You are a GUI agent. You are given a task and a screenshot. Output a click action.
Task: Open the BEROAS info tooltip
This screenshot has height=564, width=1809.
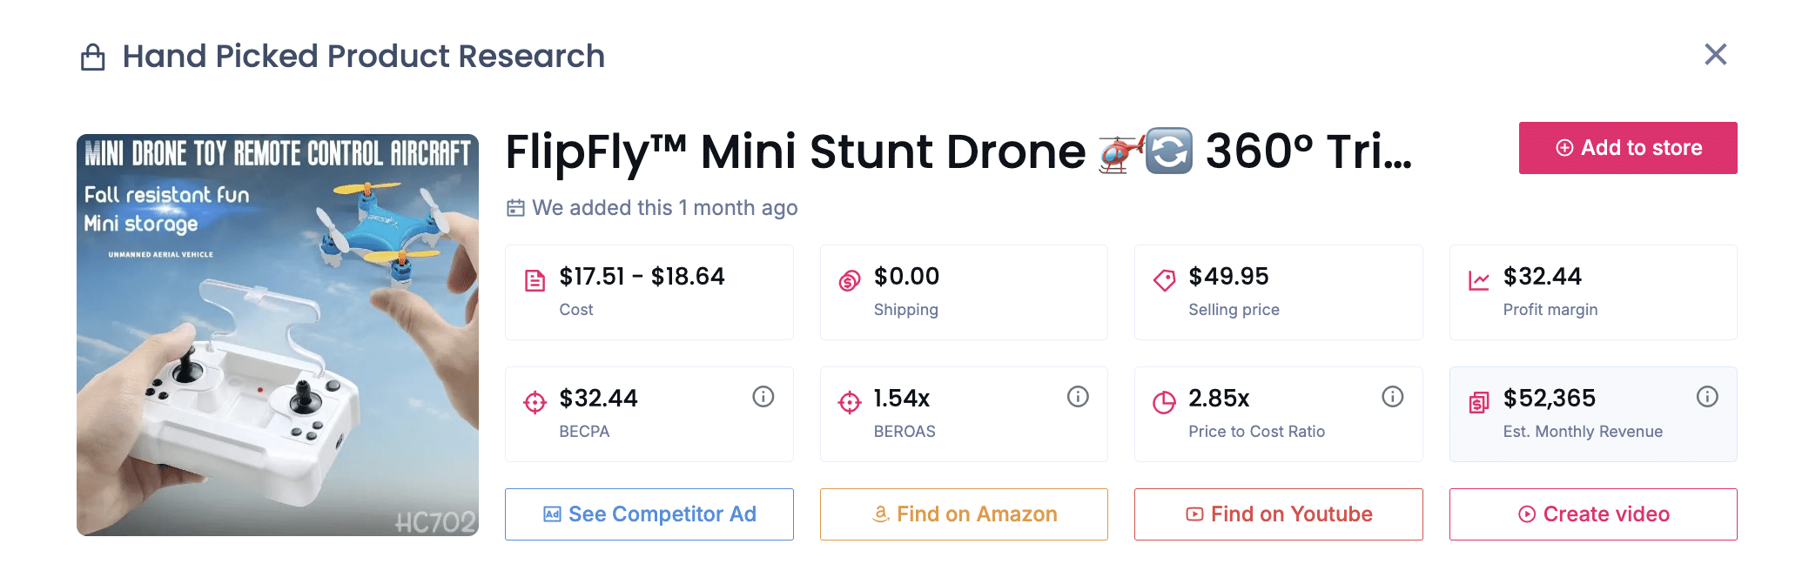tap(1078, 396)
